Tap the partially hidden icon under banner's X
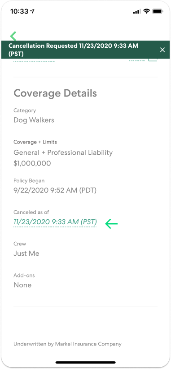Viewport: 171px width, 369px height. (x=153, y=60)
